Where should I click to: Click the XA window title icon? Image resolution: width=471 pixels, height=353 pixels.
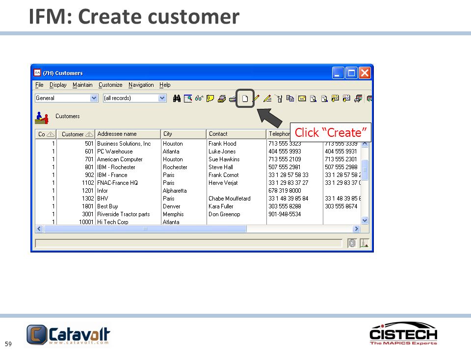[x=37, y=73]
